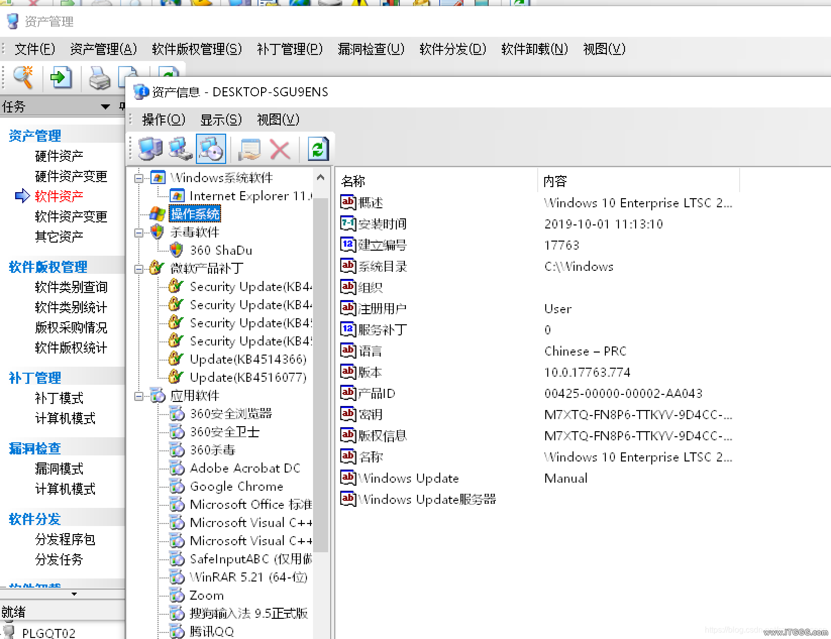This screenshot has height=639, width=831.
Task: Click the 资产管理 section header
Action: [x=35, y=136]
